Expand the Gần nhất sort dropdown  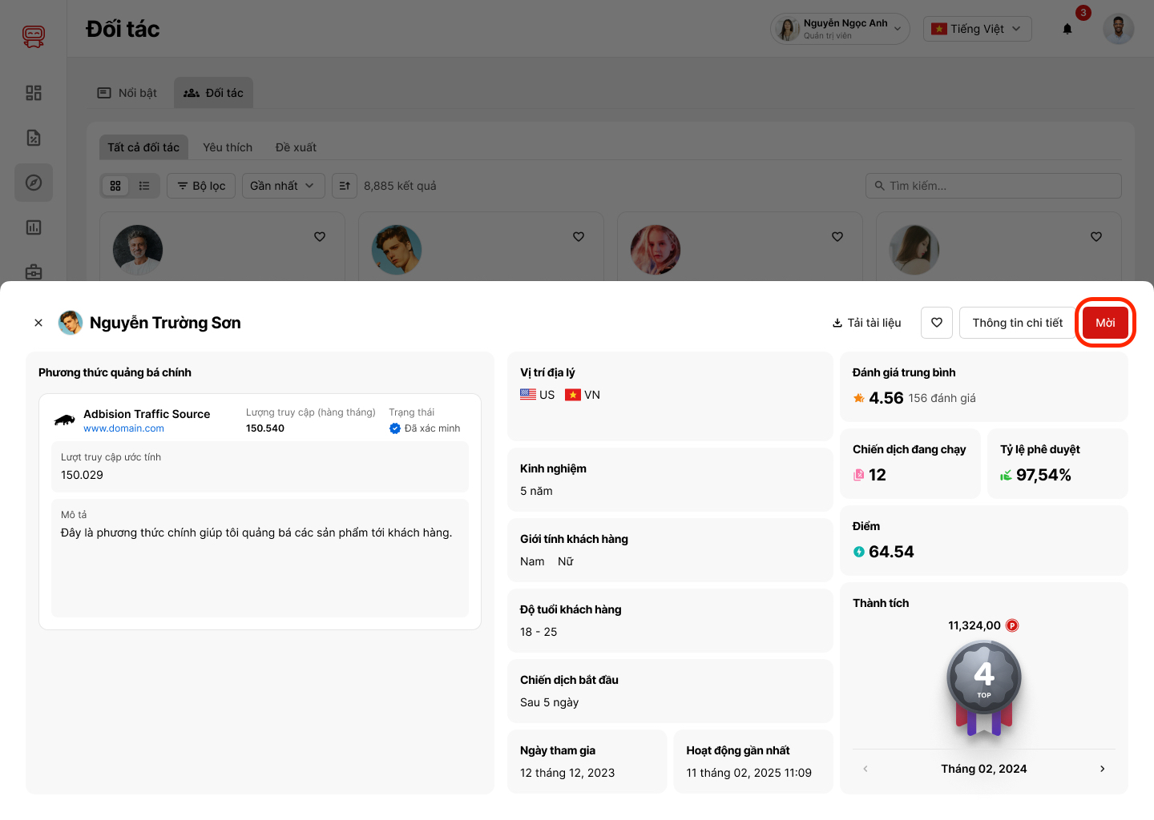point(282,186)
